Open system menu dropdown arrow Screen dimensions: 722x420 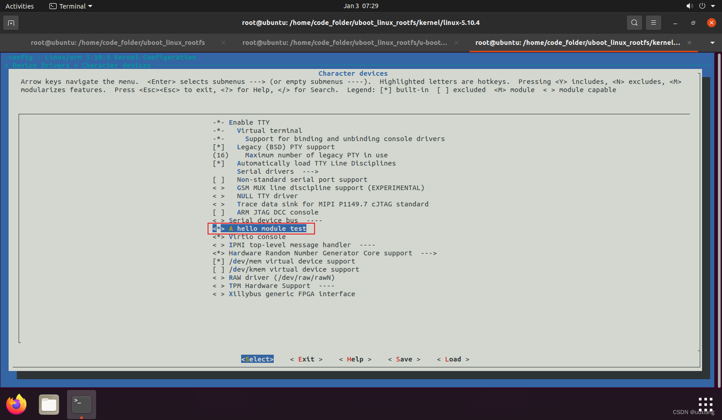pos(713,6)
